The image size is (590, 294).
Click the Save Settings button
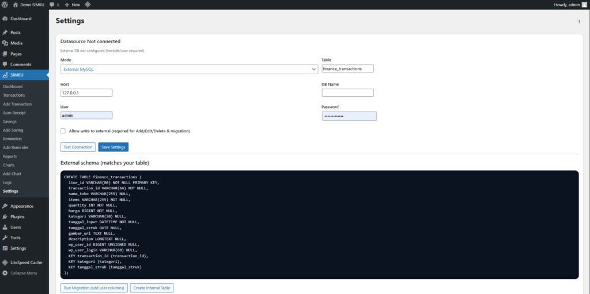pyautogui.click(x=114, y=147)
